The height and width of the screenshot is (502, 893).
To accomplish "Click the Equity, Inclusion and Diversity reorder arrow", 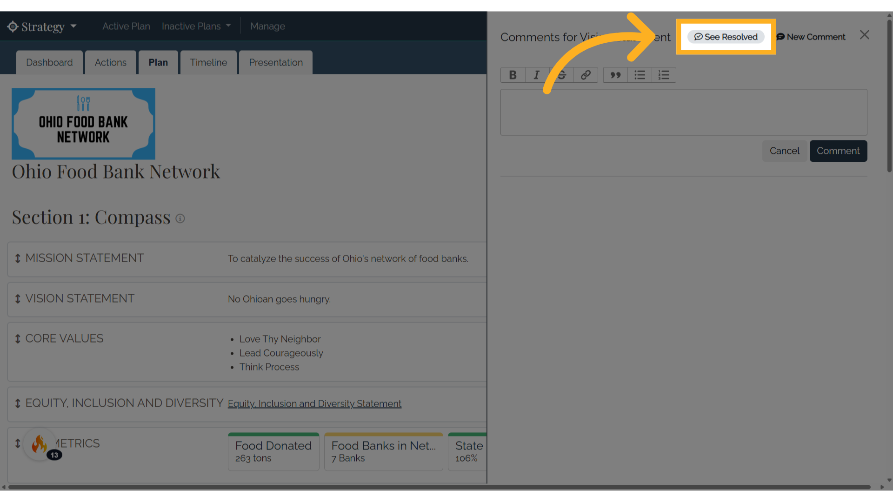I will point(18,403).
